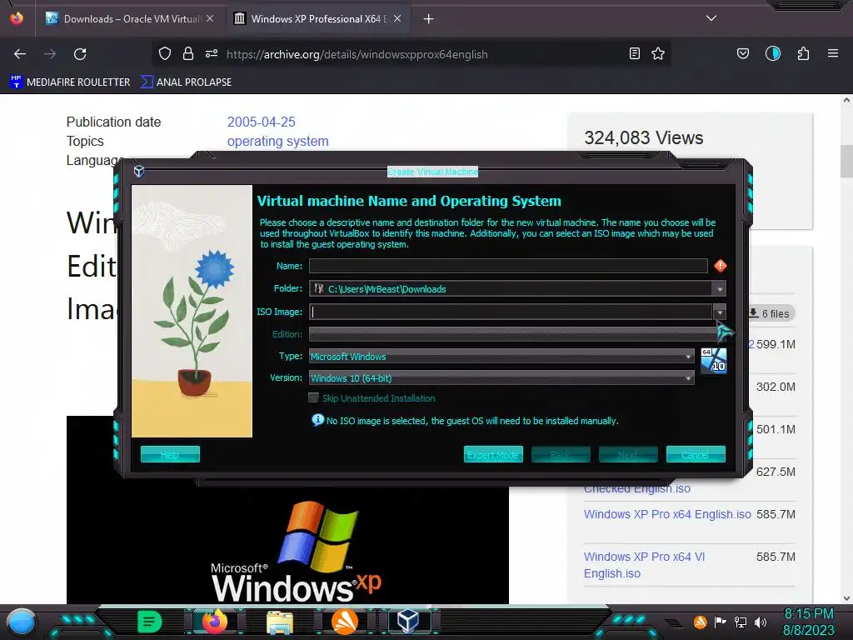Bookmark this page with the star
Screen dimensions: 853x640
point(658,53)
